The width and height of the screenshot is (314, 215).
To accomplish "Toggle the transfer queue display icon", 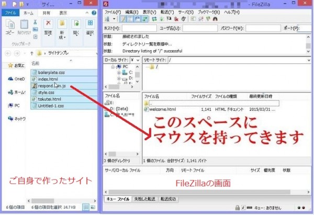I will point(144,19).
